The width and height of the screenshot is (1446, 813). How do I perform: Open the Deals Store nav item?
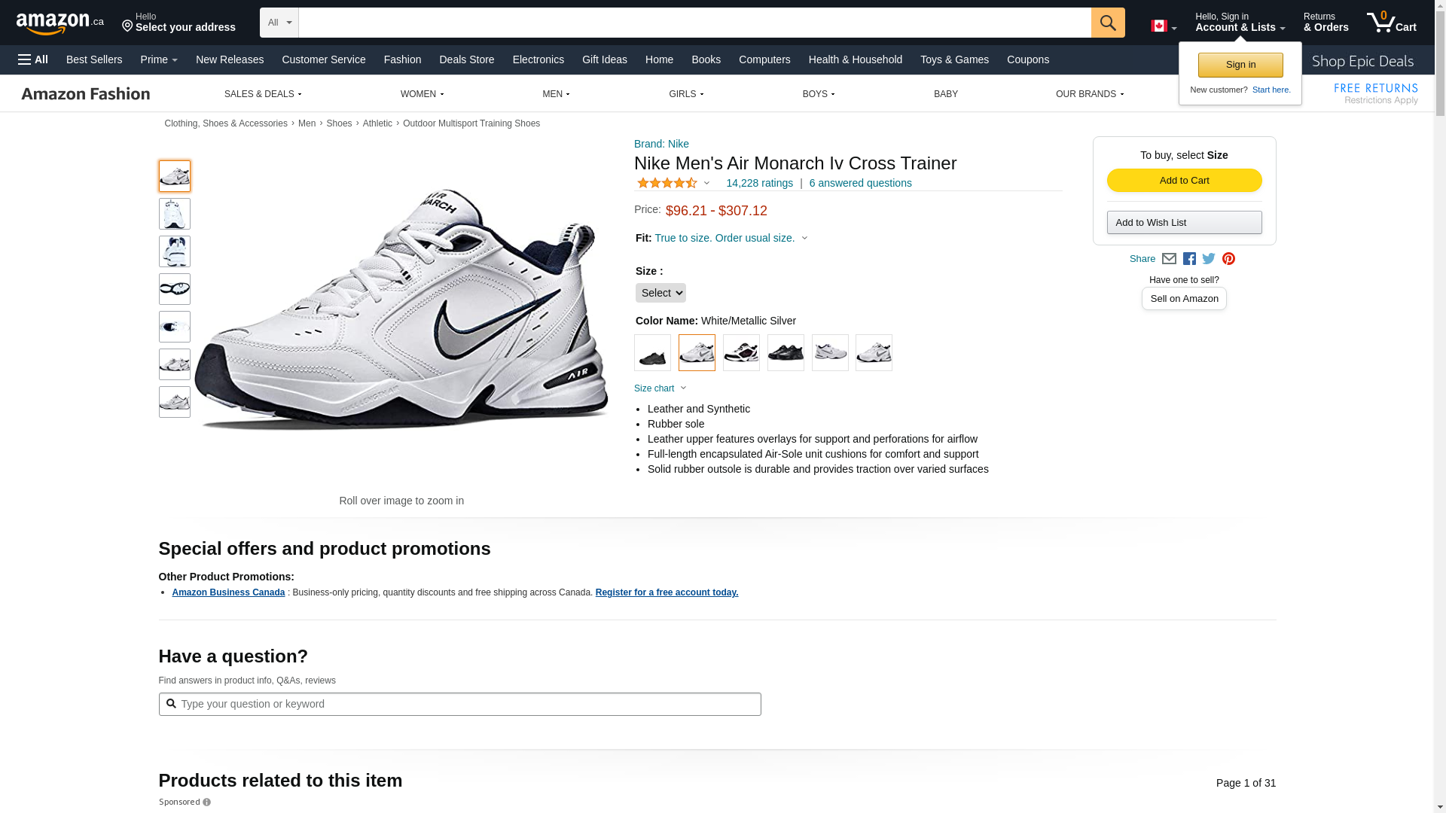(466, 59)
